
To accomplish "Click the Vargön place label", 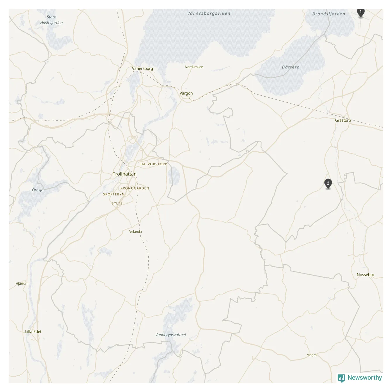I will [x=186, y=93].
